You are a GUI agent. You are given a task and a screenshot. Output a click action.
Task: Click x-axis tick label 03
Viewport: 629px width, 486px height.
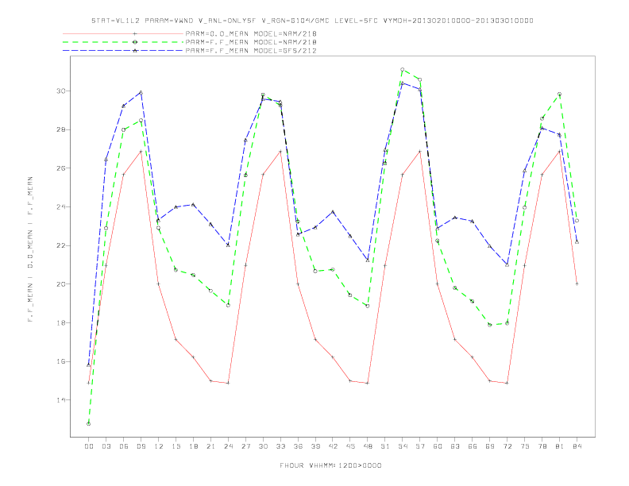(106, 446)
